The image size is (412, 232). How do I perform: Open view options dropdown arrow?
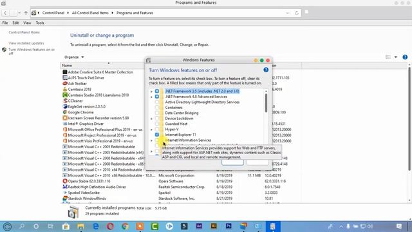click(396, 57)
